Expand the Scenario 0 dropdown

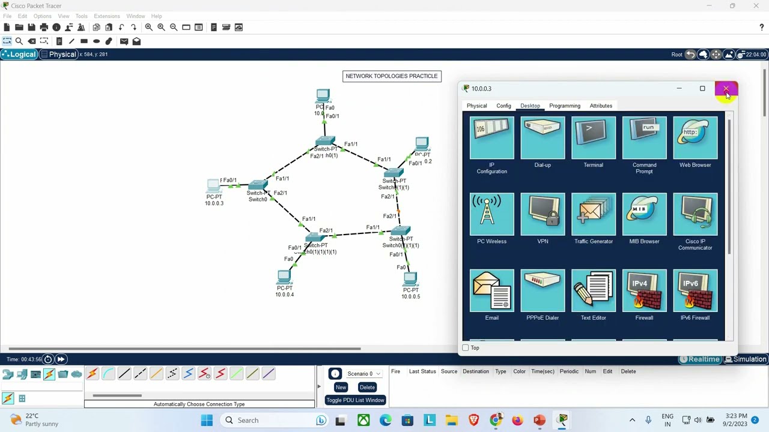click(x=364, y=374)
